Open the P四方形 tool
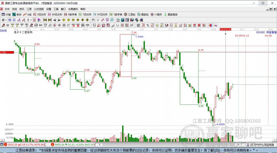This screenshot has width=277, height=153. pyautogui.click(x=40, y=15)
